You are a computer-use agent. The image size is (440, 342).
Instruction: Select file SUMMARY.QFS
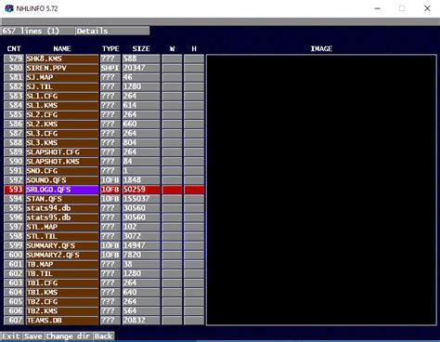[x=62, y=245]
